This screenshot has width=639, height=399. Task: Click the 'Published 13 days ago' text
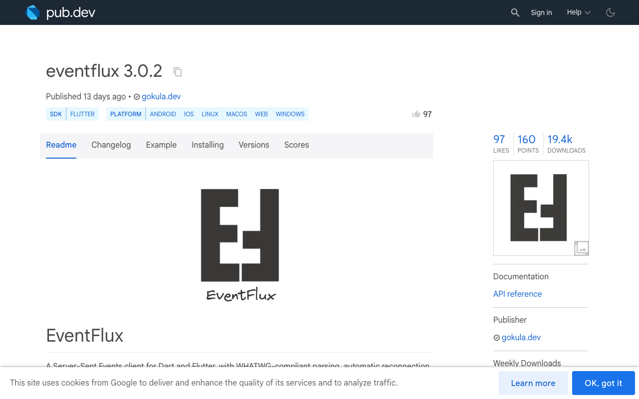86,97
